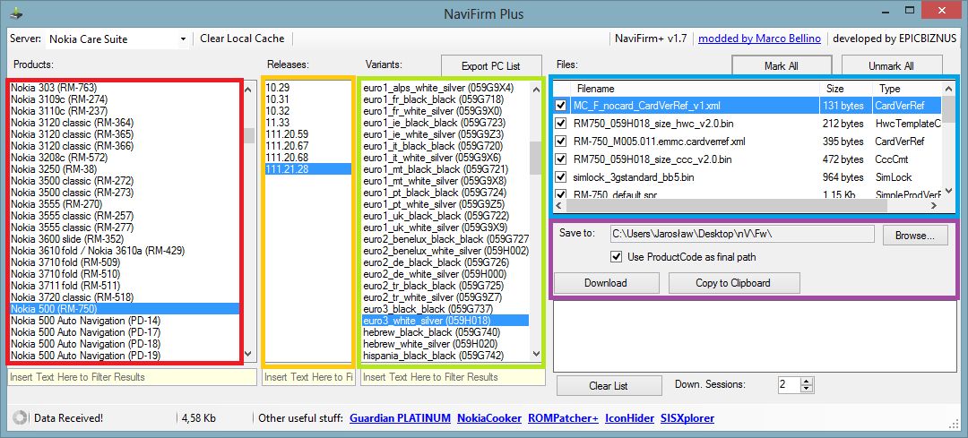Uncheck RM750_059H018_size_hwc_v2.0.bin checkbox
The image size is (968, 438).
pos(560,124)
